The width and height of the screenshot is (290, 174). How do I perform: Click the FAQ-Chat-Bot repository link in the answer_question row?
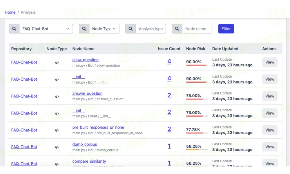pos(24,96)
